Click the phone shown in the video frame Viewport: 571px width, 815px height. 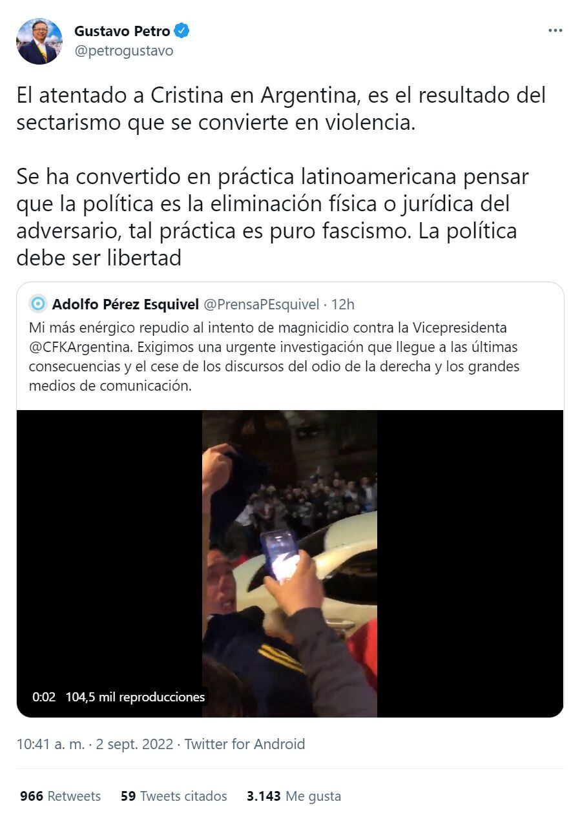tap(280, 555)
